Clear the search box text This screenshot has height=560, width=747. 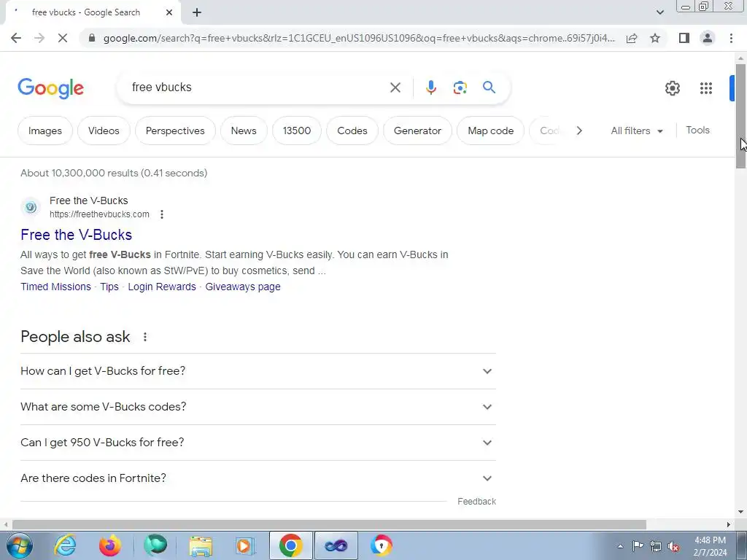click(395, 87)
